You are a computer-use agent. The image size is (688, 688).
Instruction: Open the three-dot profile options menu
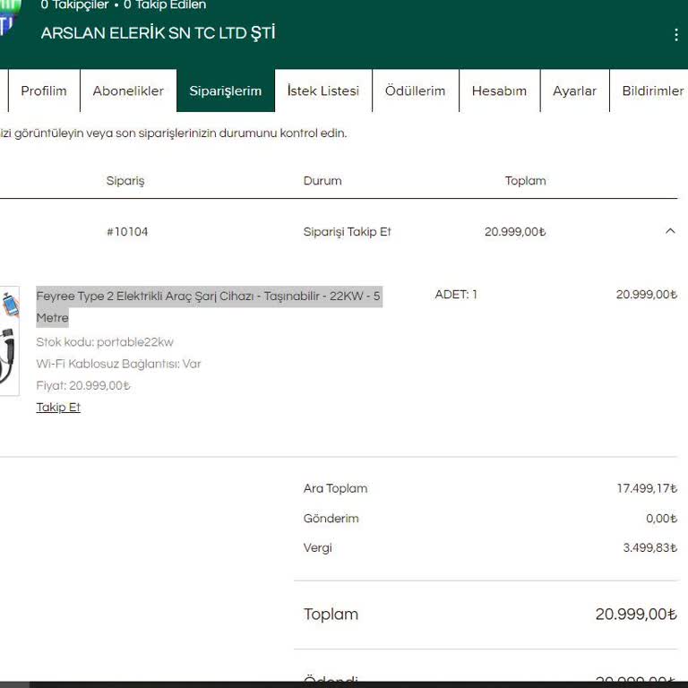[675, 35]
